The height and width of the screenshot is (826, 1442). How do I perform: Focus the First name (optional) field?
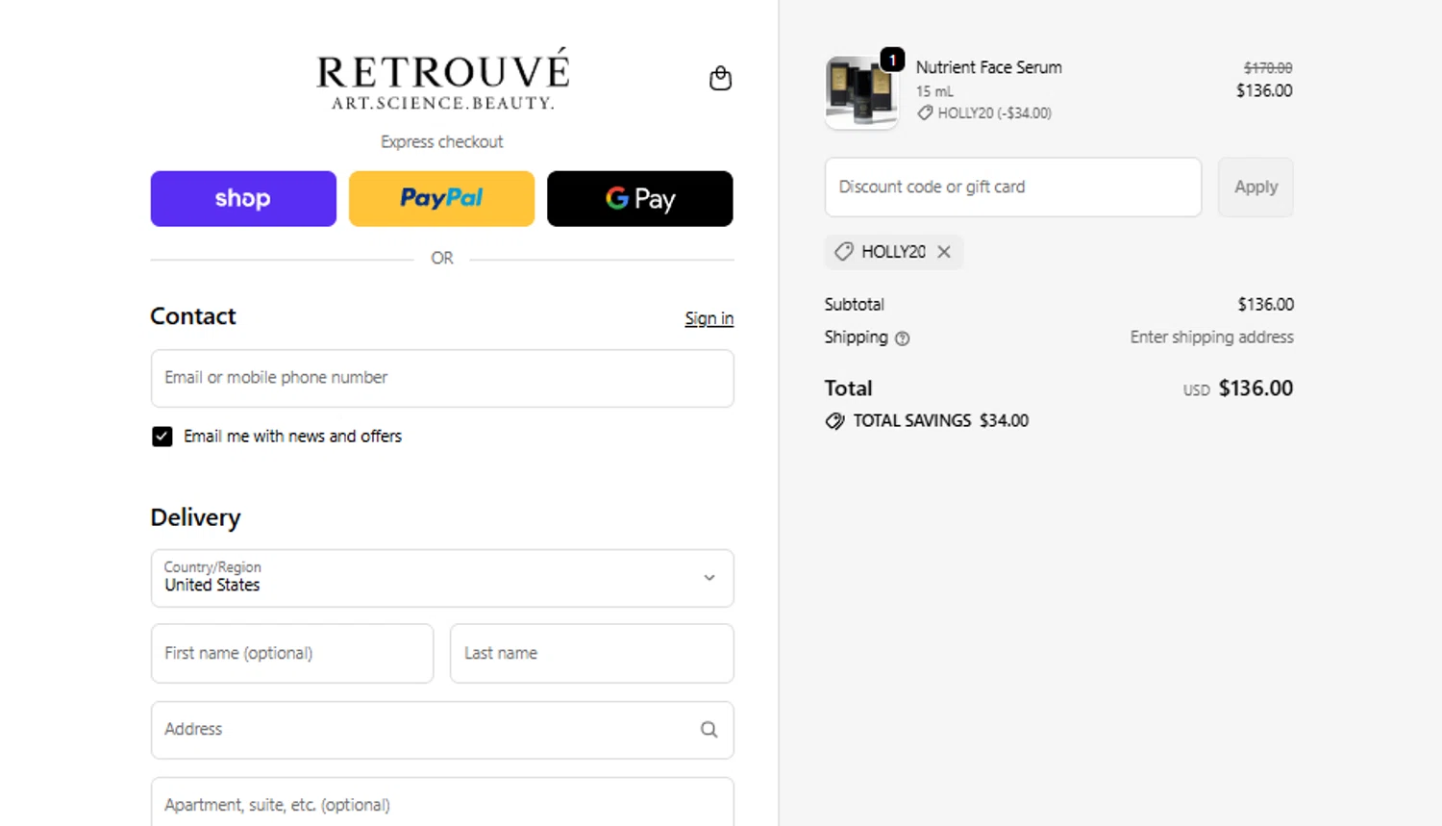click(292, 654)
